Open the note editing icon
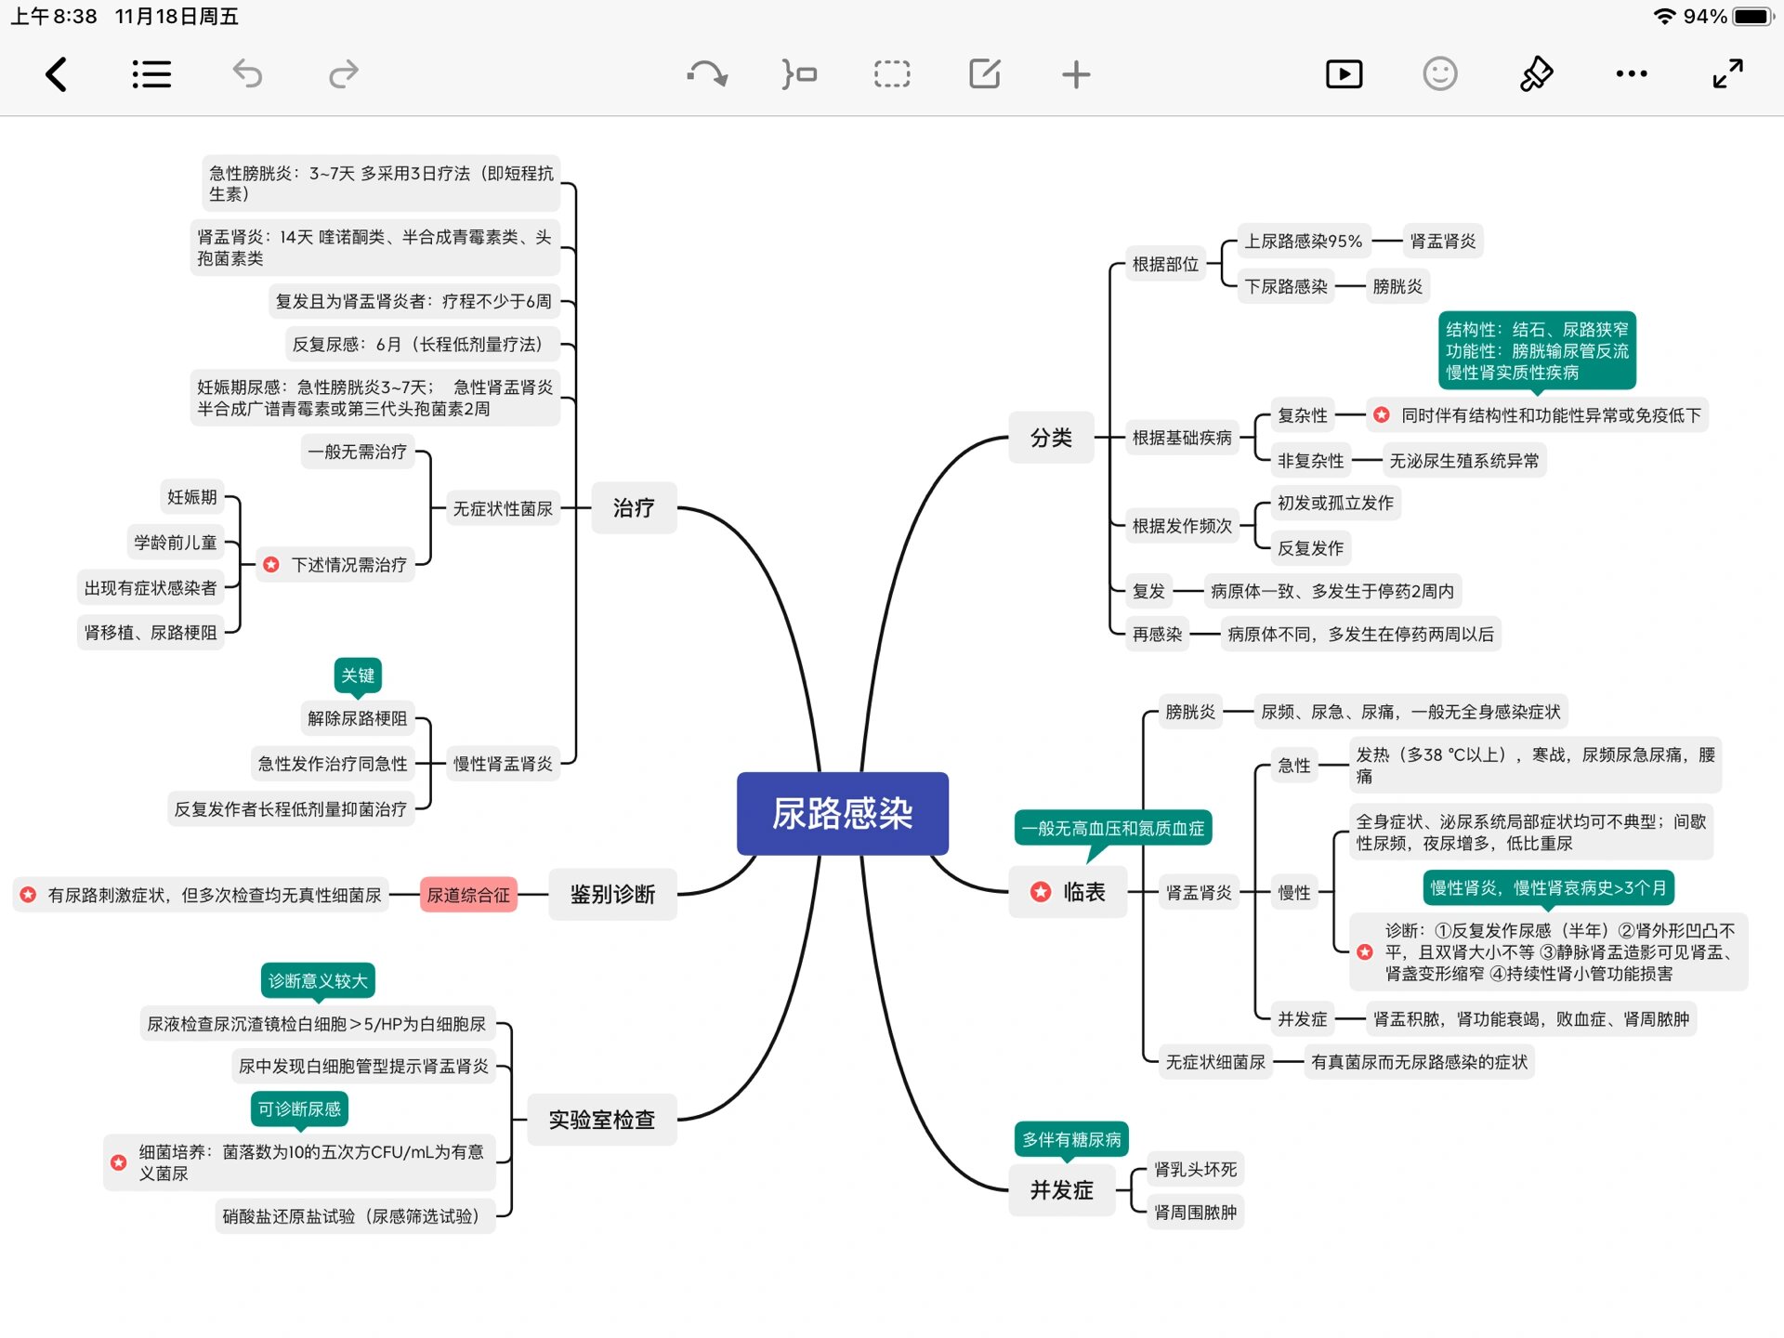 pyautogui.click(x=984, y=74)
